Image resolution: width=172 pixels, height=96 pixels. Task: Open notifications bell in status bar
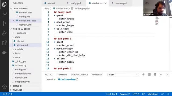click(x=168, y=94)
